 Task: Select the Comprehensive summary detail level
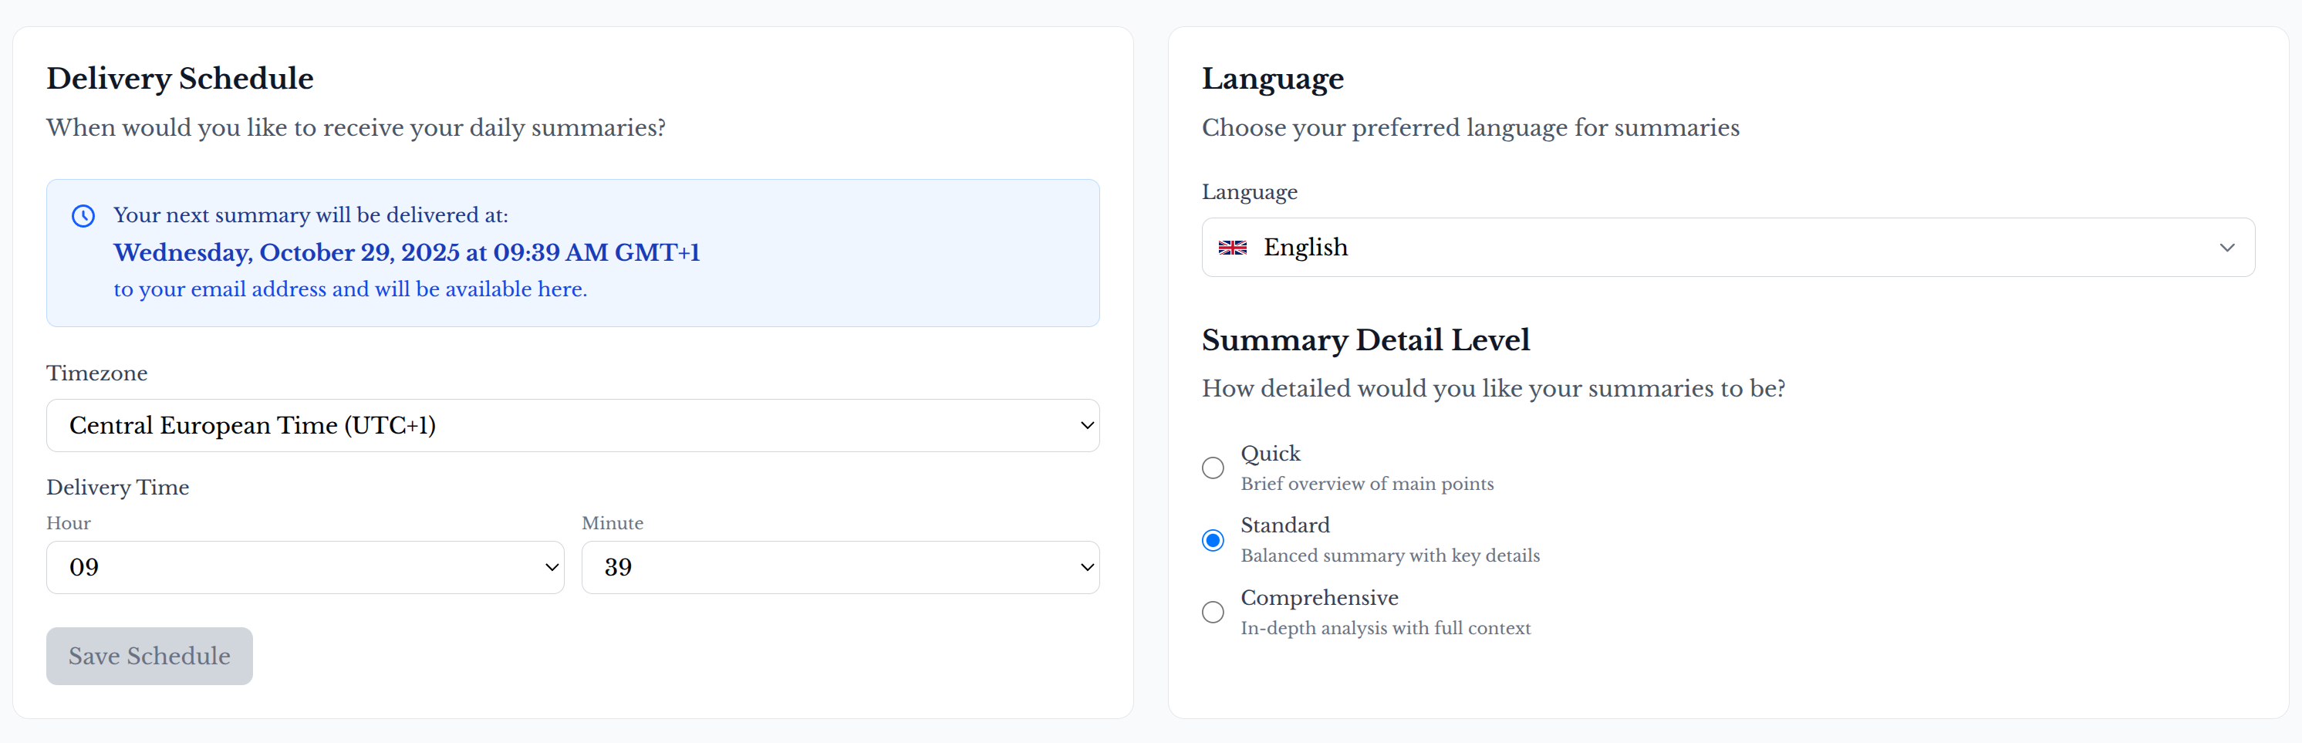[1213, 612]
